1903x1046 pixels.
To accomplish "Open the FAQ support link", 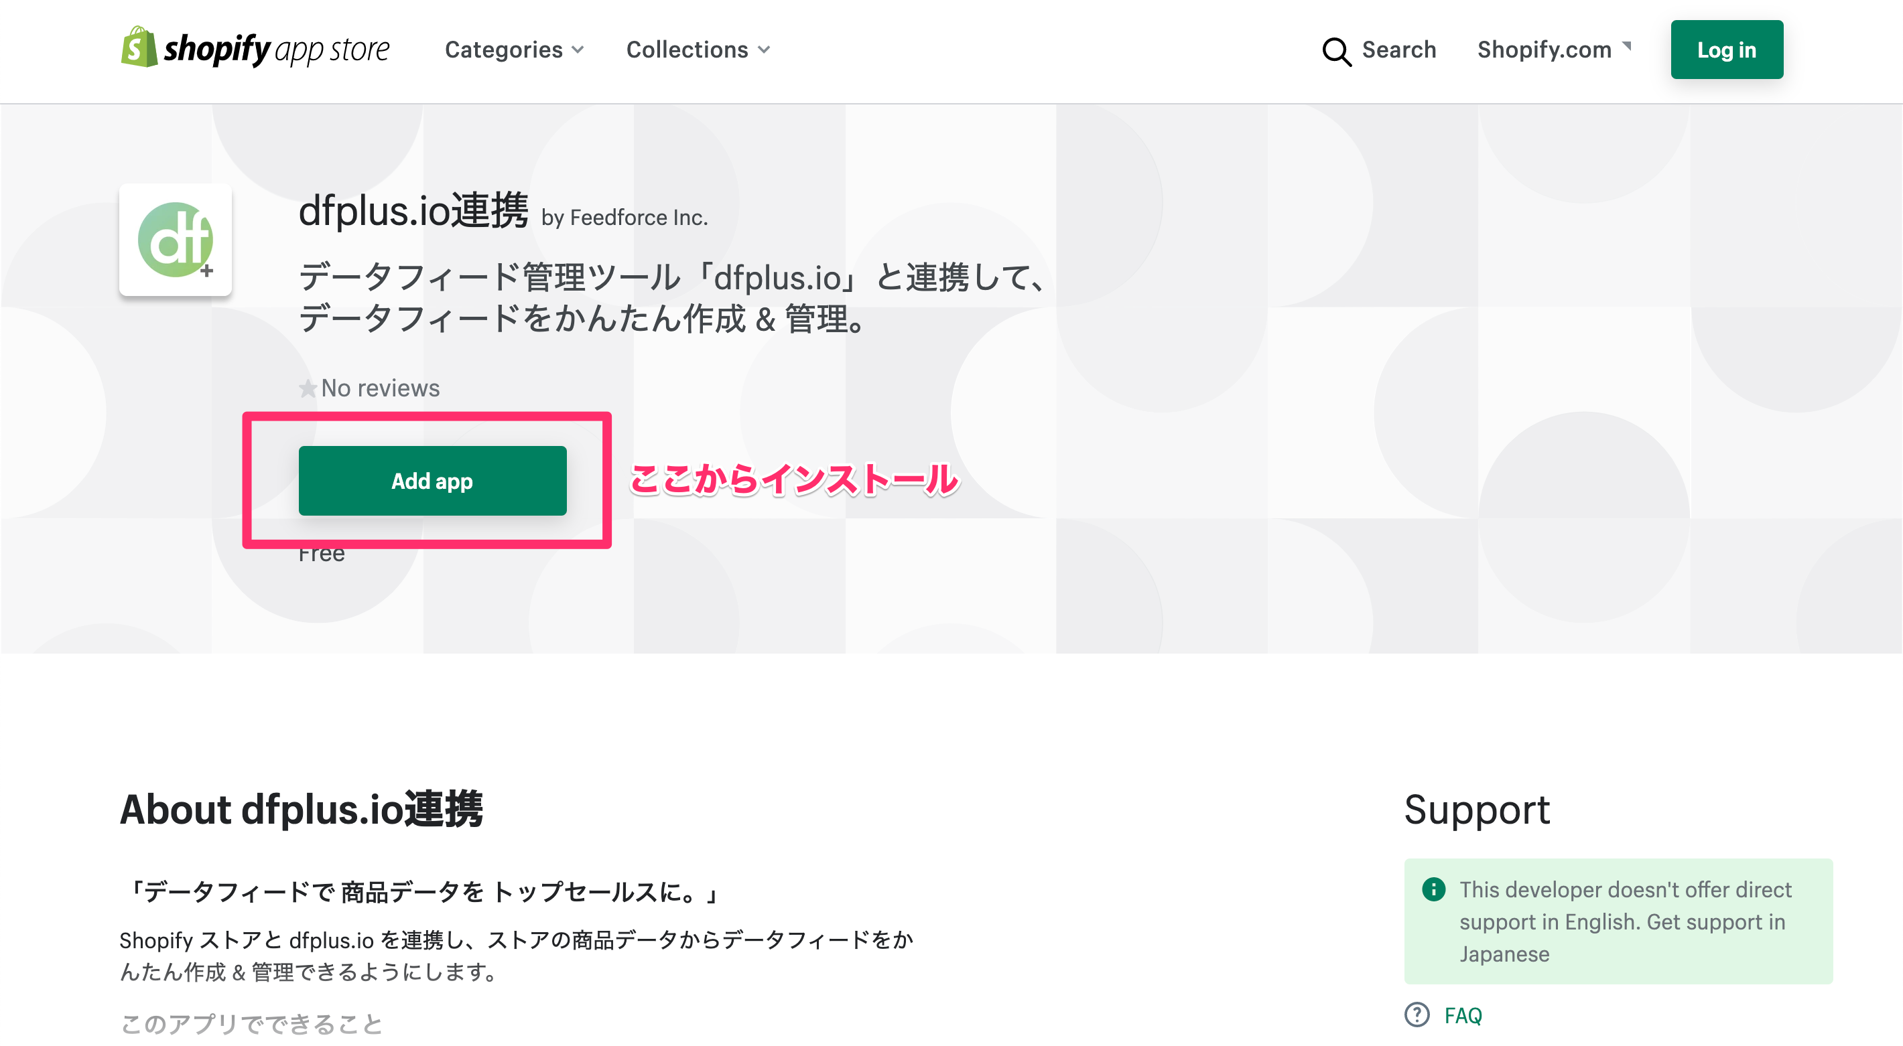I will coord(1463,1016).
